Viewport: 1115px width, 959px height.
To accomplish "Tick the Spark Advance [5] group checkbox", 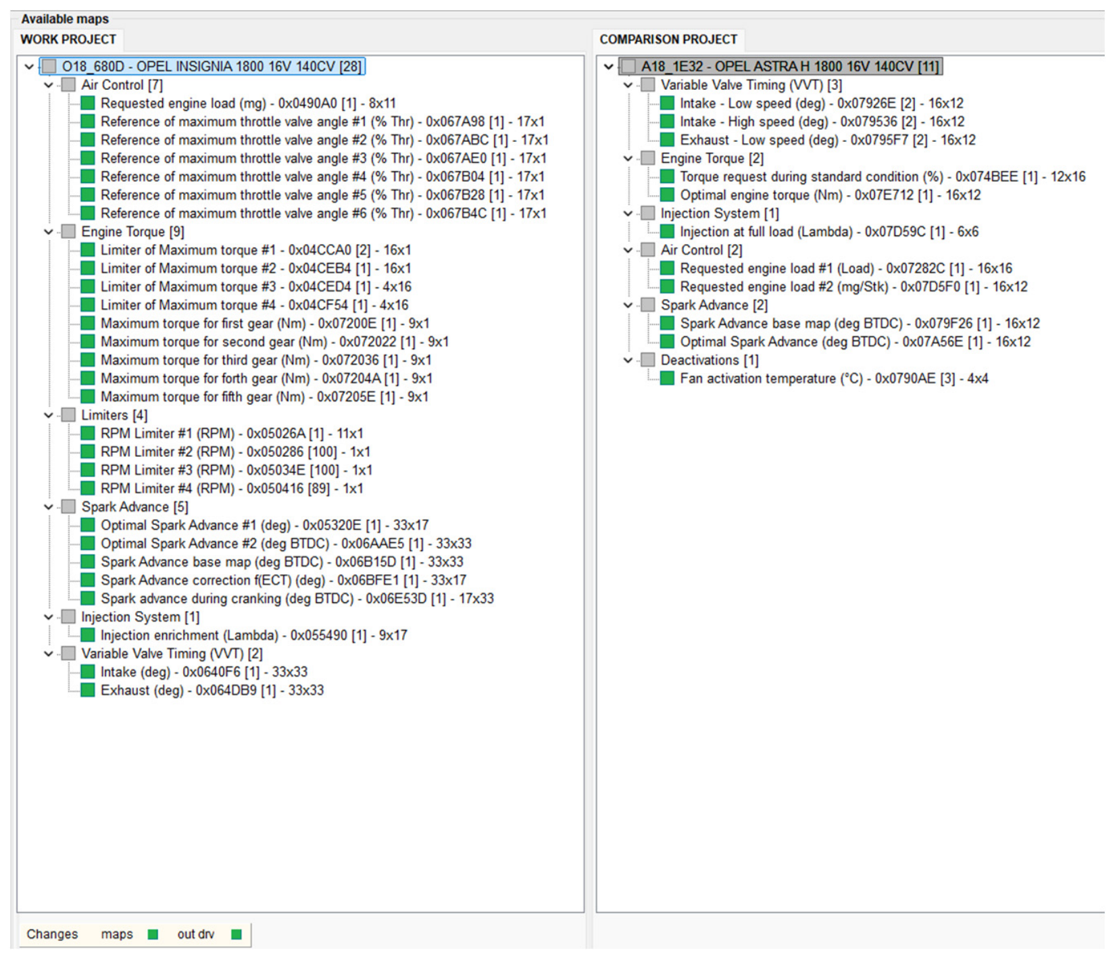I will (x=68, y=507).
